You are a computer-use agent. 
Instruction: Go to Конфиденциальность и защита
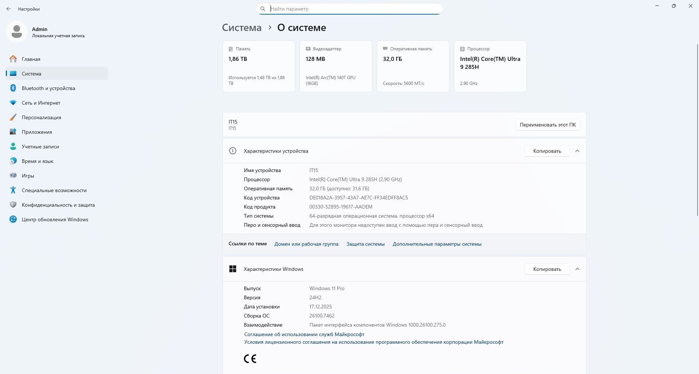tap(57, 205)
